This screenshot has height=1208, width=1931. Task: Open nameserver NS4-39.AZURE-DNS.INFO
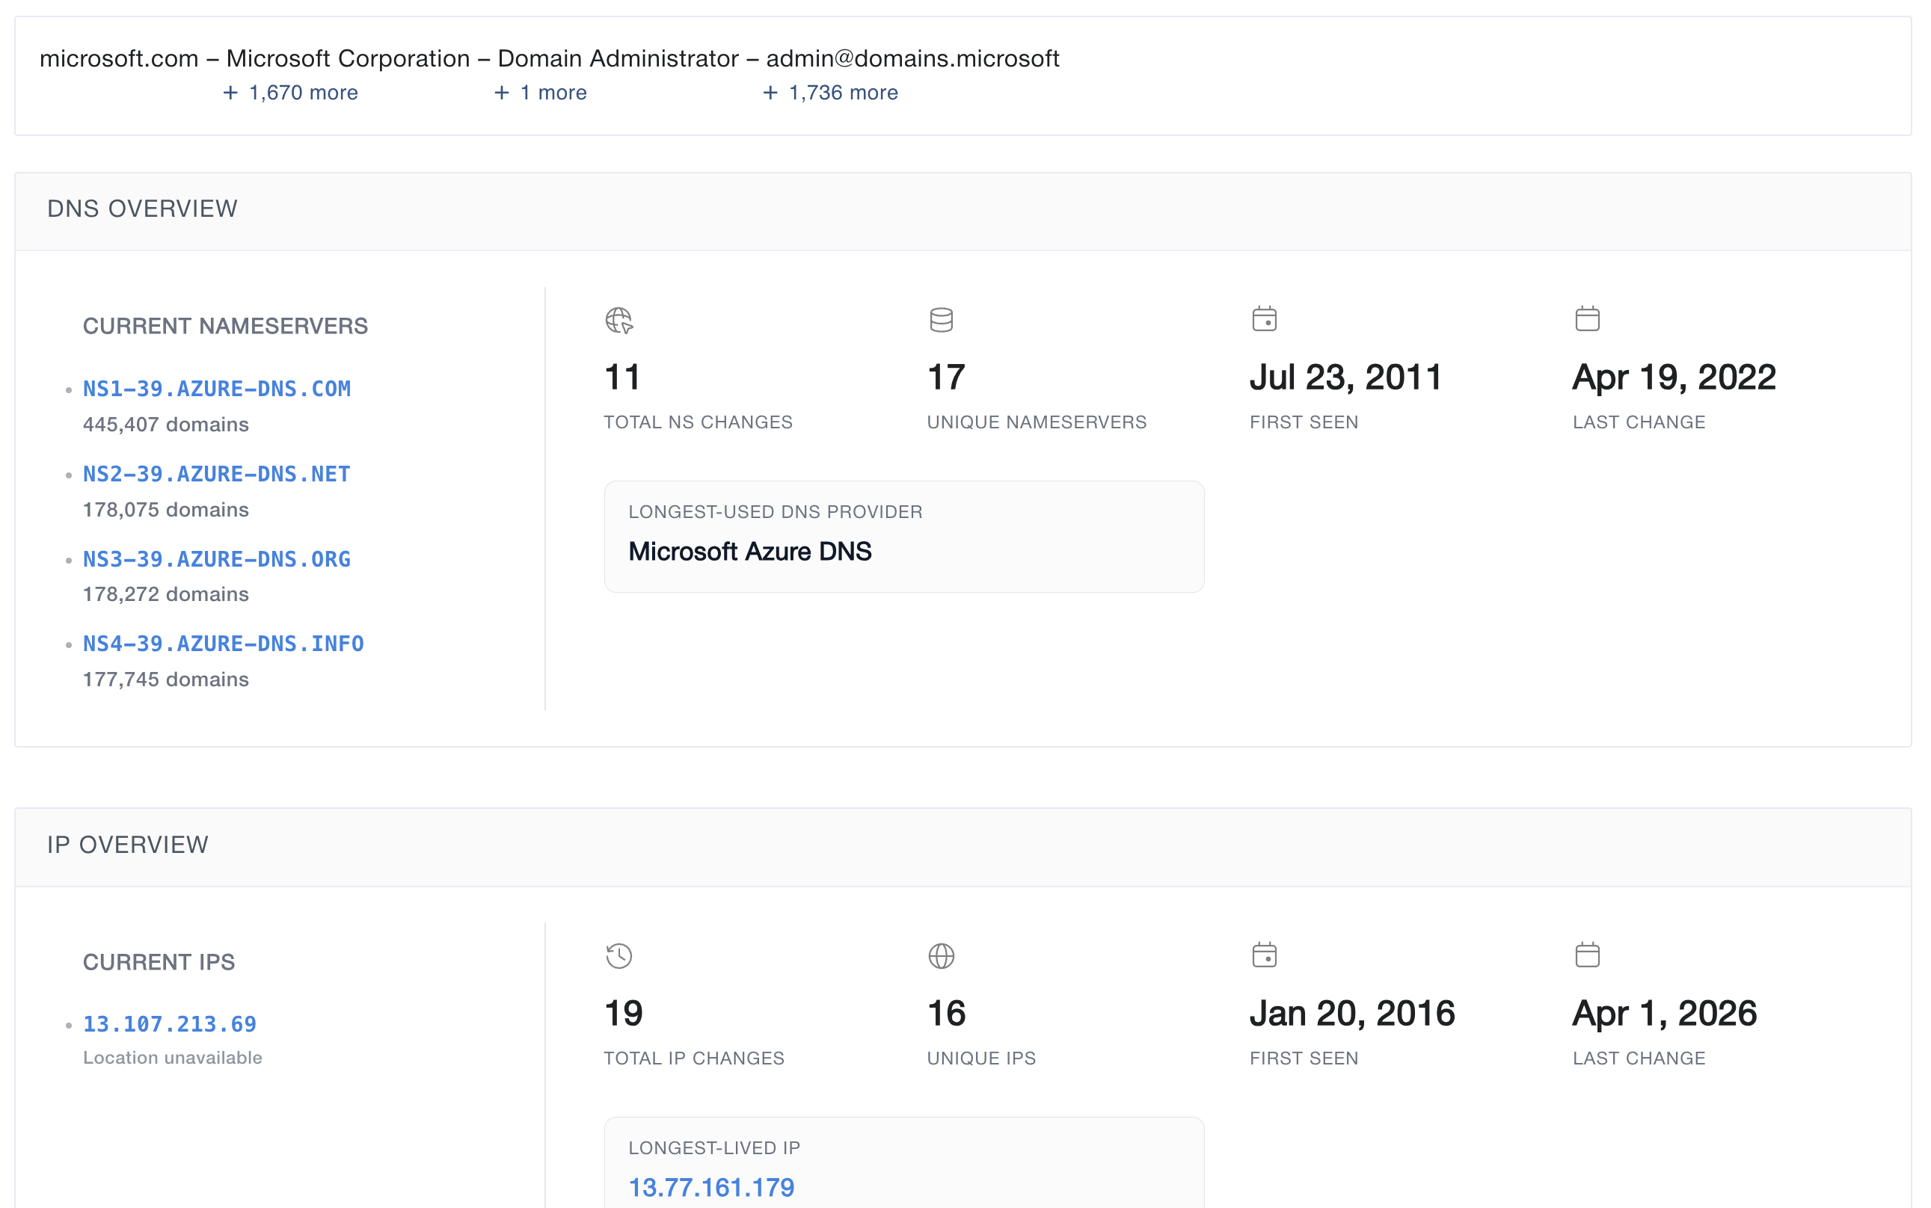(x=223, y=644)
